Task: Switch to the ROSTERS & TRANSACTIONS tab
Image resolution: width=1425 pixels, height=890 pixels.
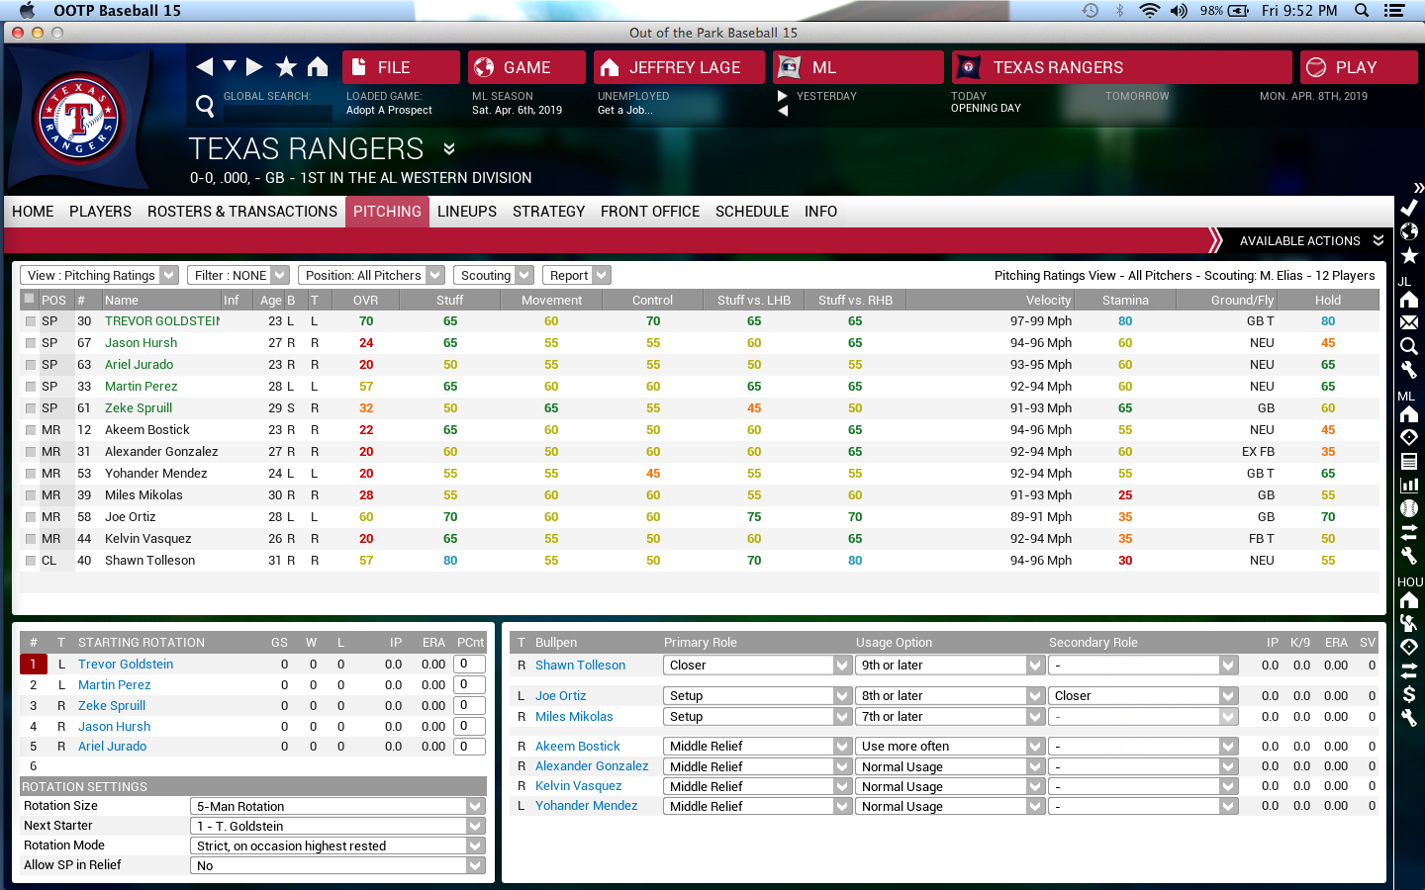Action: (x=242, y=212)
